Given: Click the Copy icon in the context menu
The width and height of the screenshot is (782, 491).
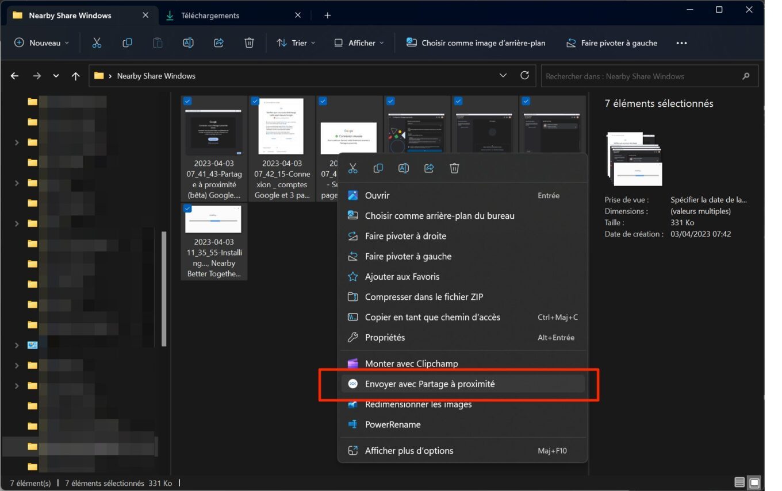Looking at the screenshot, I should [x=378, y=168].
